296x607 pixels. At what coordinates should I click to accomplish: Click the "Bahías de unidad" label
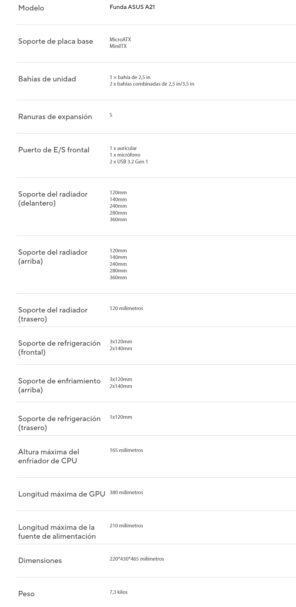tap(47, 79)
